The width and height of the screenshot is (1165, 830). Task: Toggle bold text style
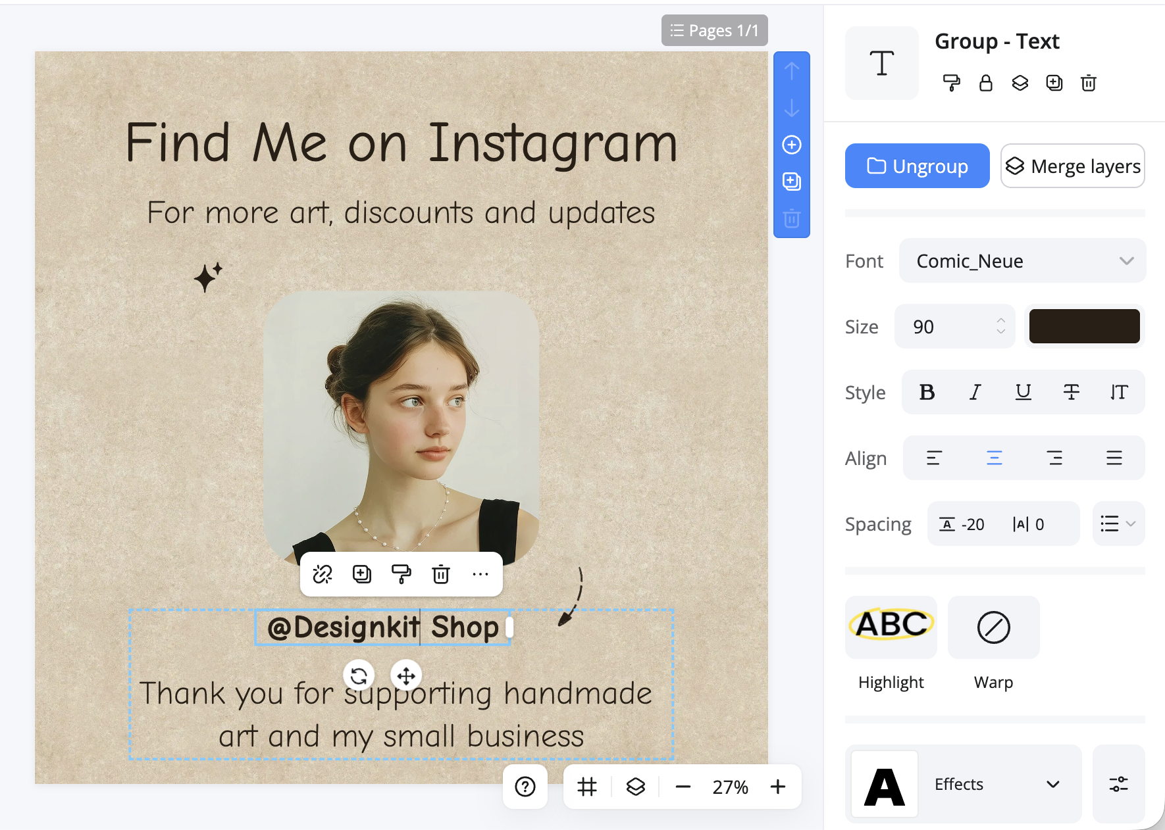927,392
